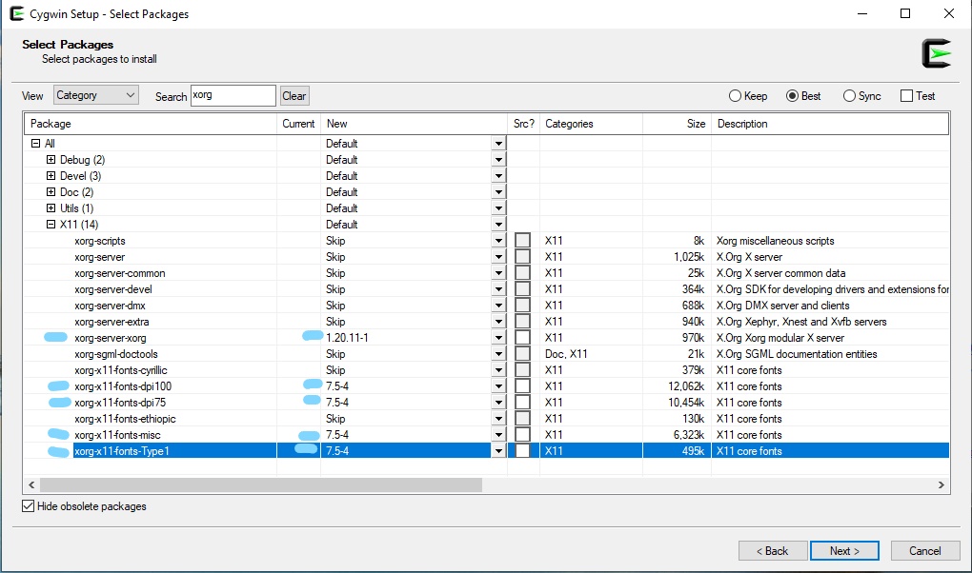
Task: Select the Sync radio button
Action: click(849, 96)
